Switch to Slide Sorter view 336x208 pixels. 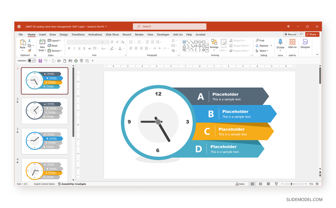(x=260, y=184)
